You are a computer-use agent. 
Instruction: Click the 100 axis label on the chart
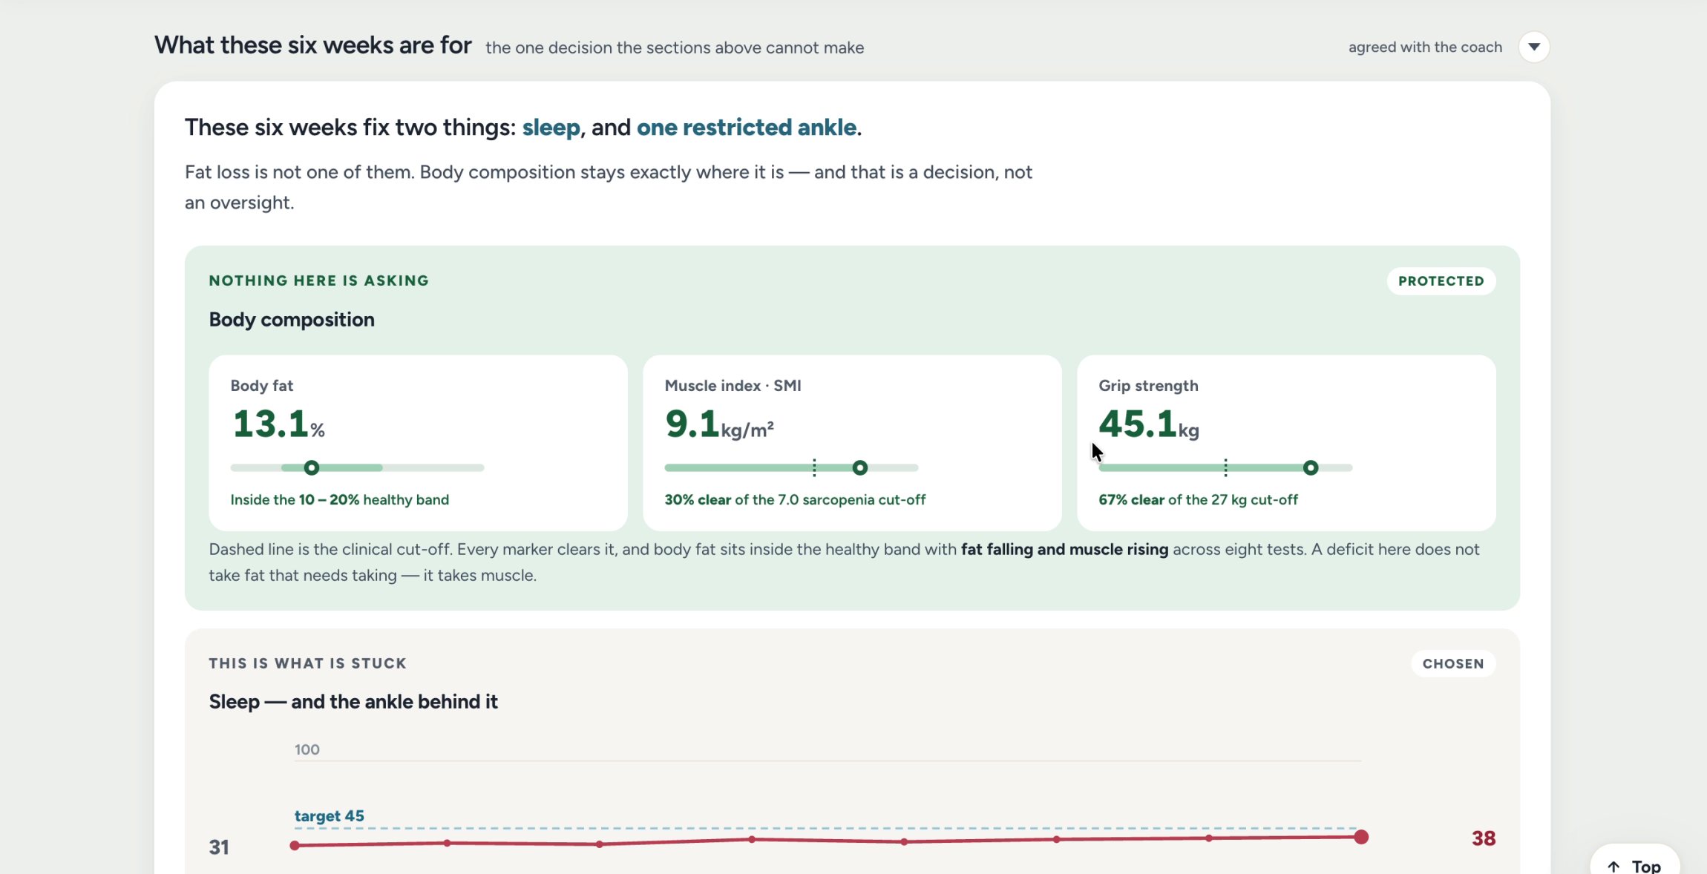[x=307, y=750]
